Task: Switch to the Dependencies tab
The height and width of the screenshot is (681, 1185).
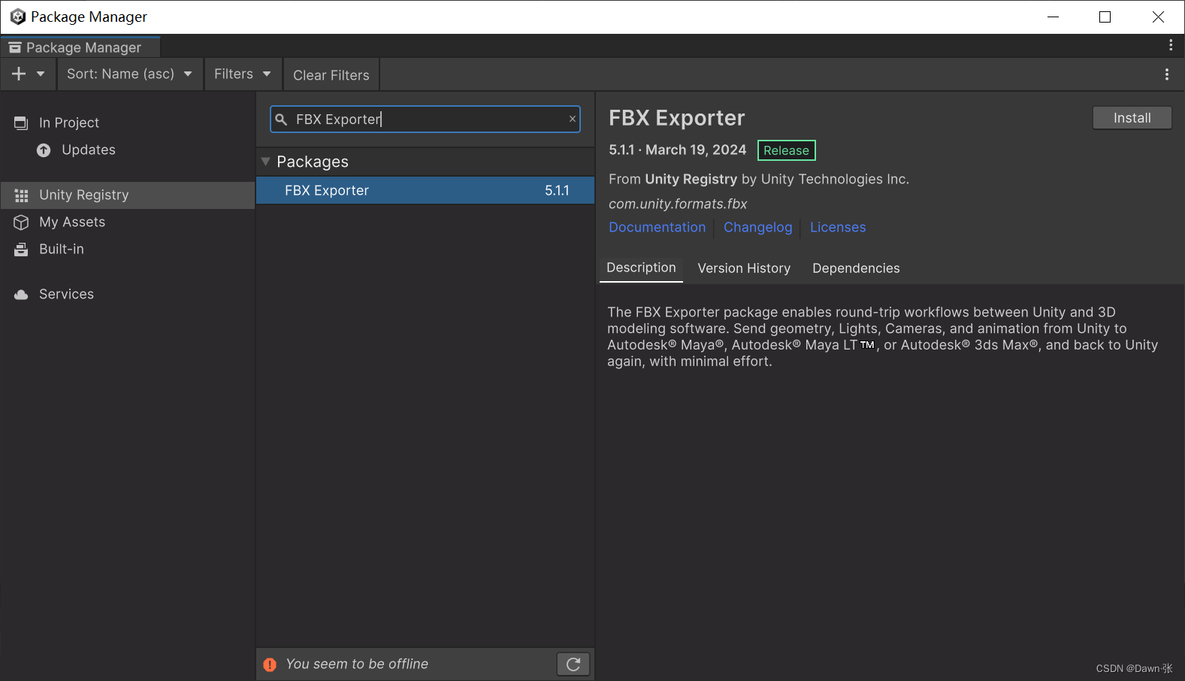Action: [x=856, y=268]
